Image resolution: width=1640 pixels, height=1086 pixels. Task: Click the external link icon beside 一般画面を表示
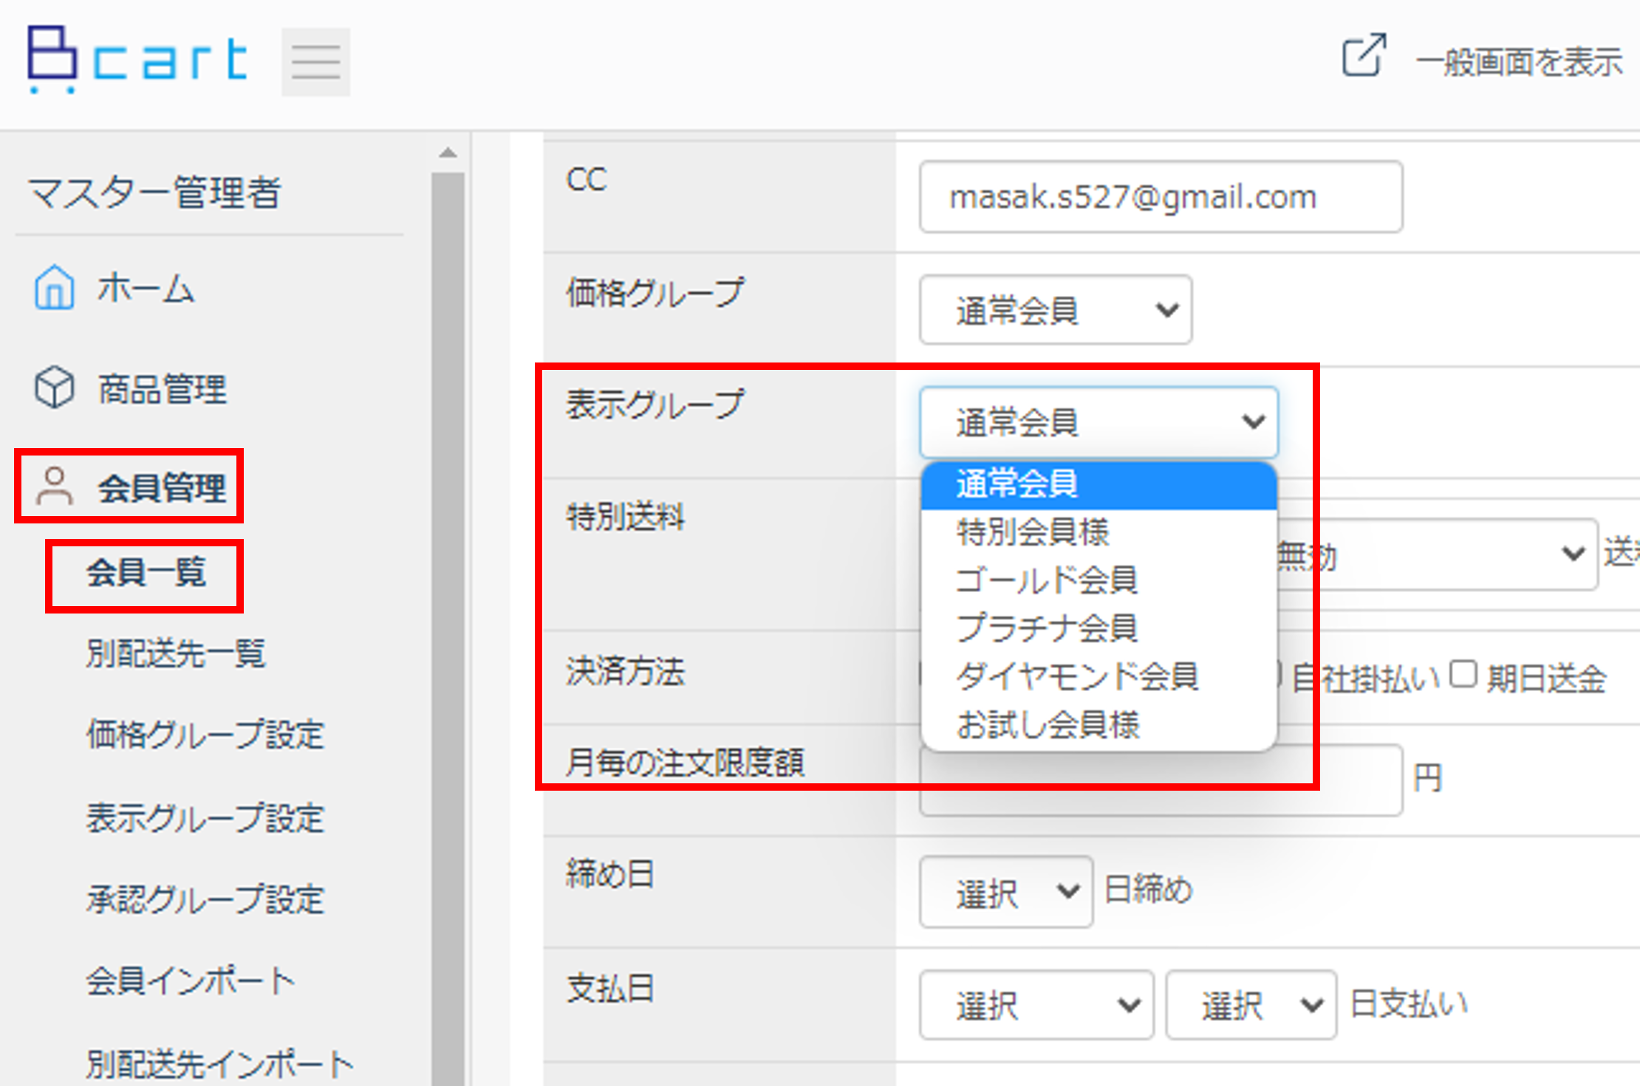(x=1363, y=55)
